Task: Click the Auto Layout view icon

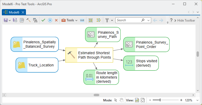Action: [137, 100]
